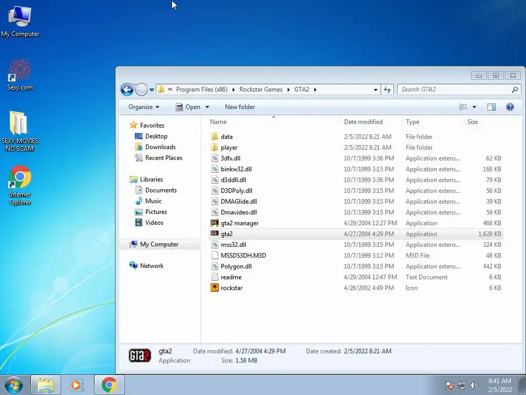Select the rockstar icon file

(x=215, y=288)
